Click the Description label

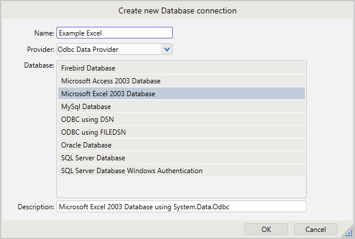[x=36, y=206]
